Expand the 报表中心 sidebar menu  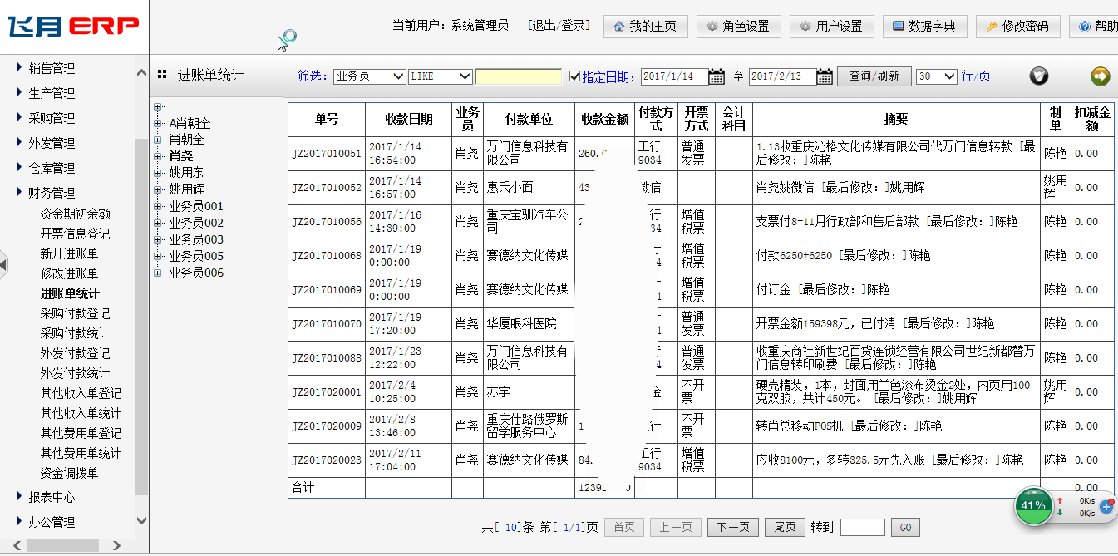pos(52,497)
